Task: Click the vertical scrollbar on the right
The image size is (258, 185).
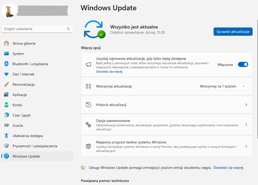Action: pyautogui.click(x=257, y=79)
